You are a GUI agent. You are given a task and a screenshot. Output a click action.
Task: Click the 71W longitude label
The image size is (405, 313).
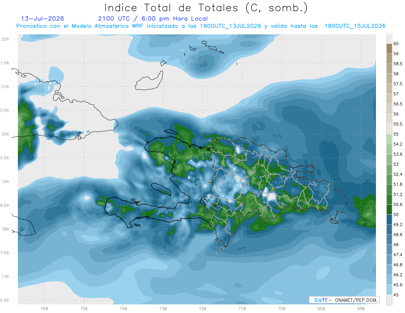(242, 308)
